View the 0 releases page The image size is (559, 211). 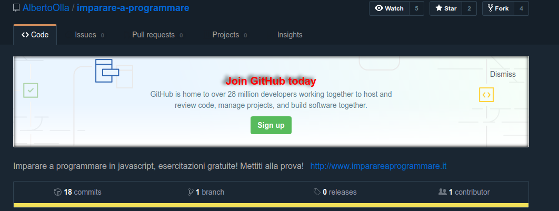tap(335, 192)
